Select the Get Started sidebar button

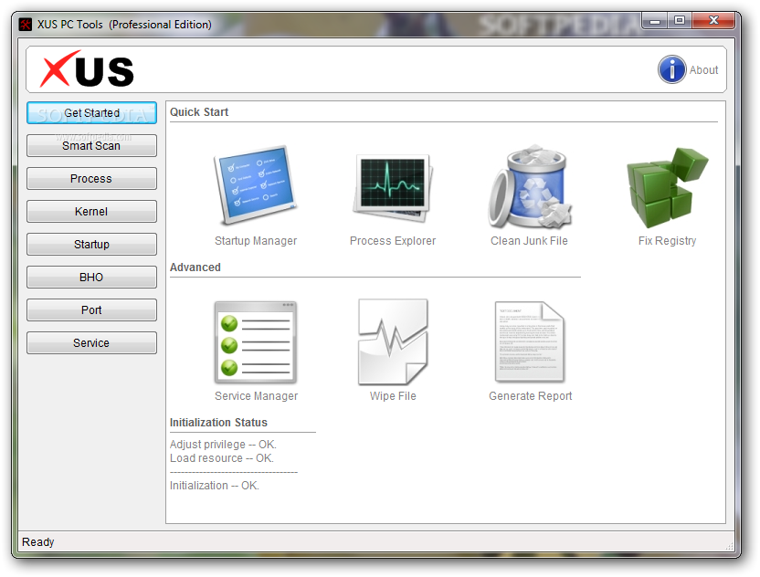tap(91, 113)
